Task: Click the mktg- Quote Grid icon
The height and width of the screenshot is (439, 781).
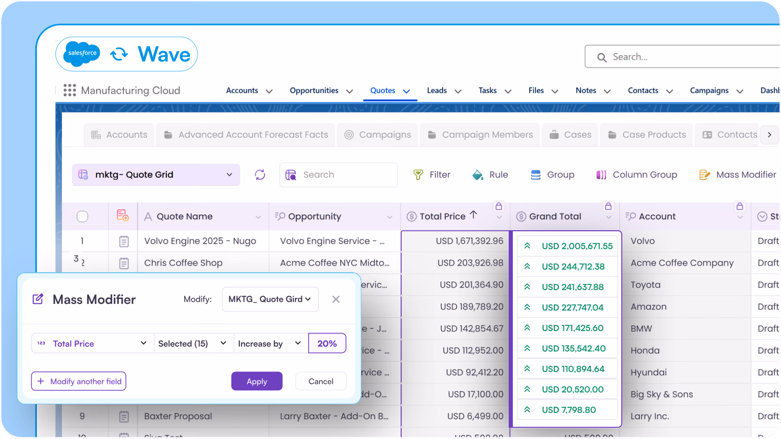Action: 83,174
